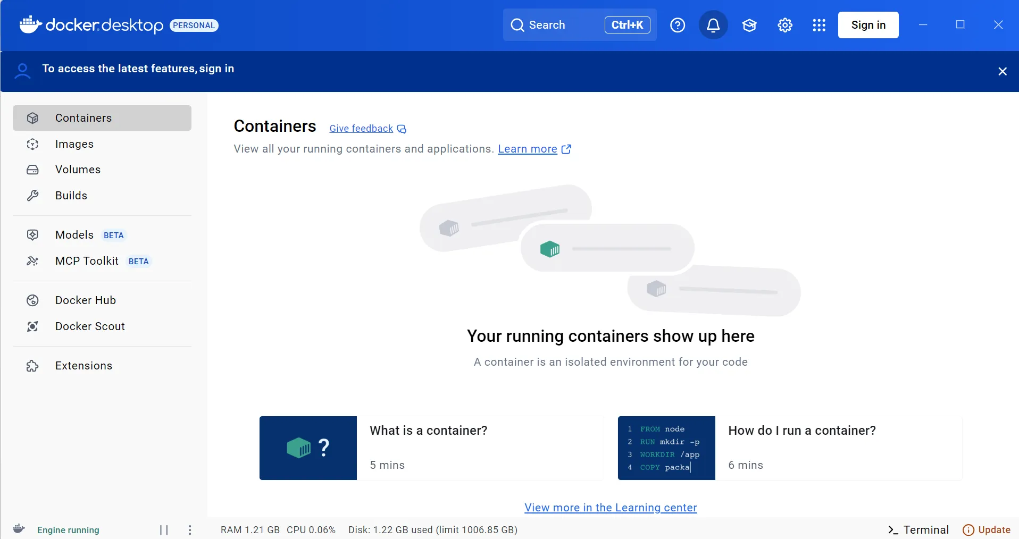Minimize the Docker Desktop window
This screenshot has height=539, width=1019.
click(x=923, y=25)
